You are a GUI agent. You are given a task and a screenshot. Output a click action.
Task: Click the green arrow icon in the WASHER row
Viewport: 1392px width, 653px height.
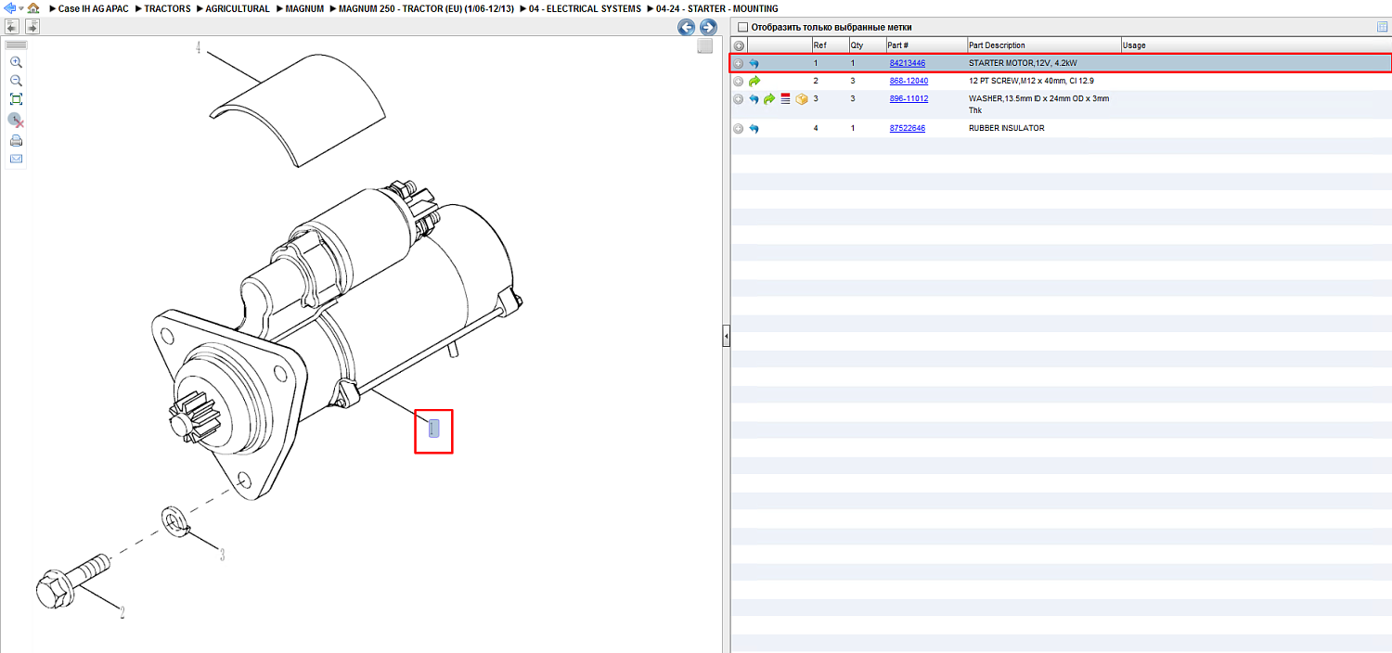pyautogui.click(x=769, y=99)
